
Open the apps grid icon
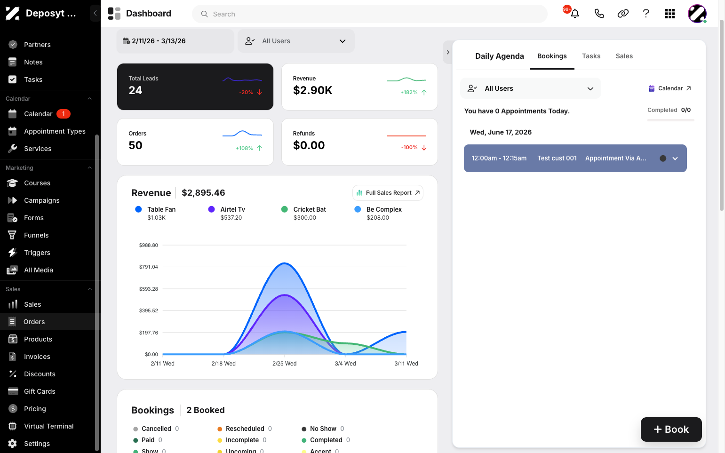tap(670, 14)
